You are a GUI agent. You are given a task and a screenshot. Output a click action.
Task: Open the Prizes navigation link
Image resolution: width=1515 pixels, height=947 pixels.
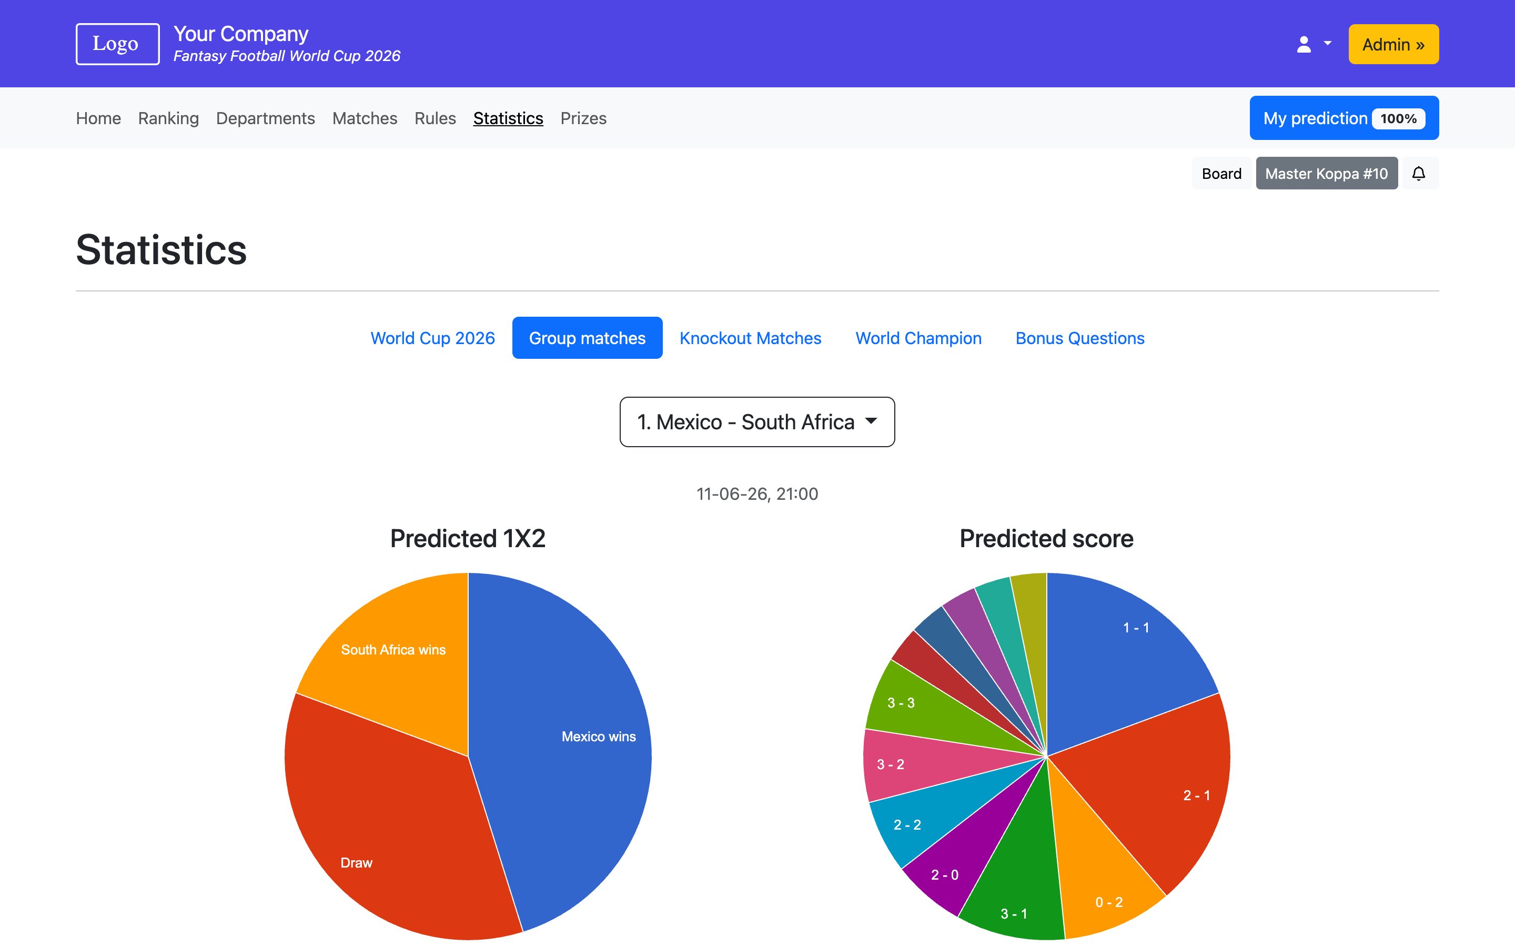coord(583,118)
